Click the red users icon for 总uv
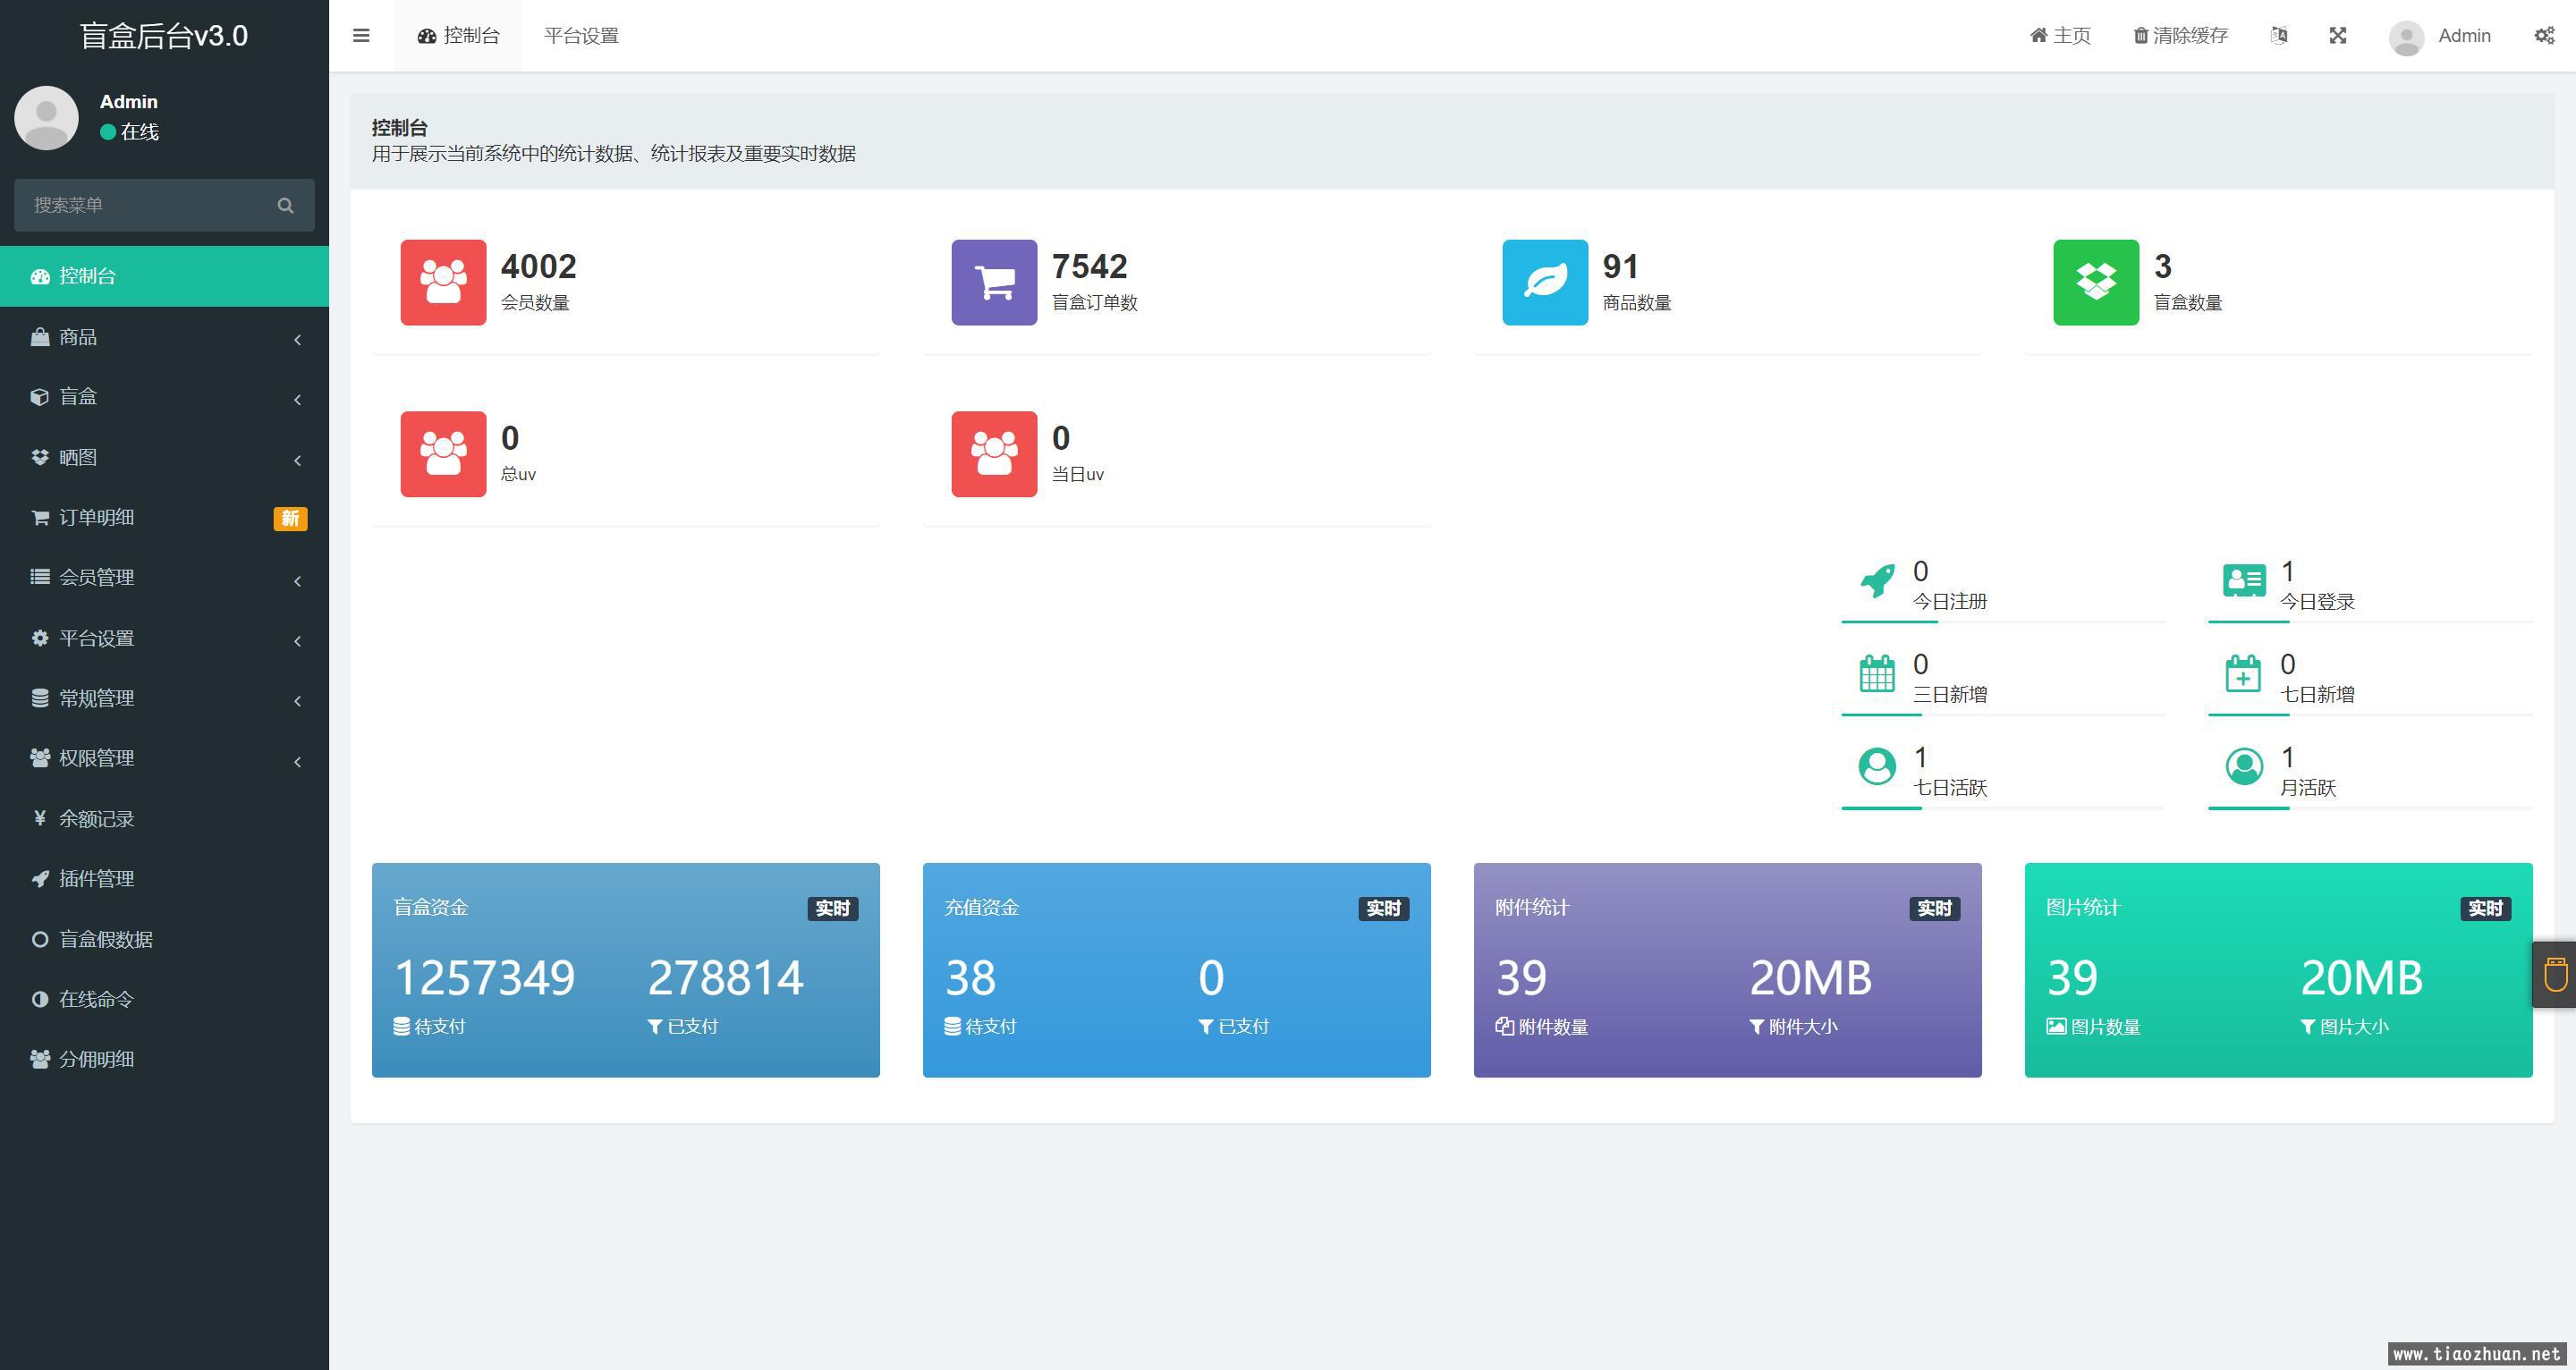 (x=443, y=454)
